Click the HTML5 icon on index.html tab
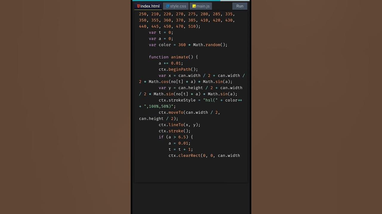The width and height of the screenshot is (382, 214). click(x=138, y=6)
